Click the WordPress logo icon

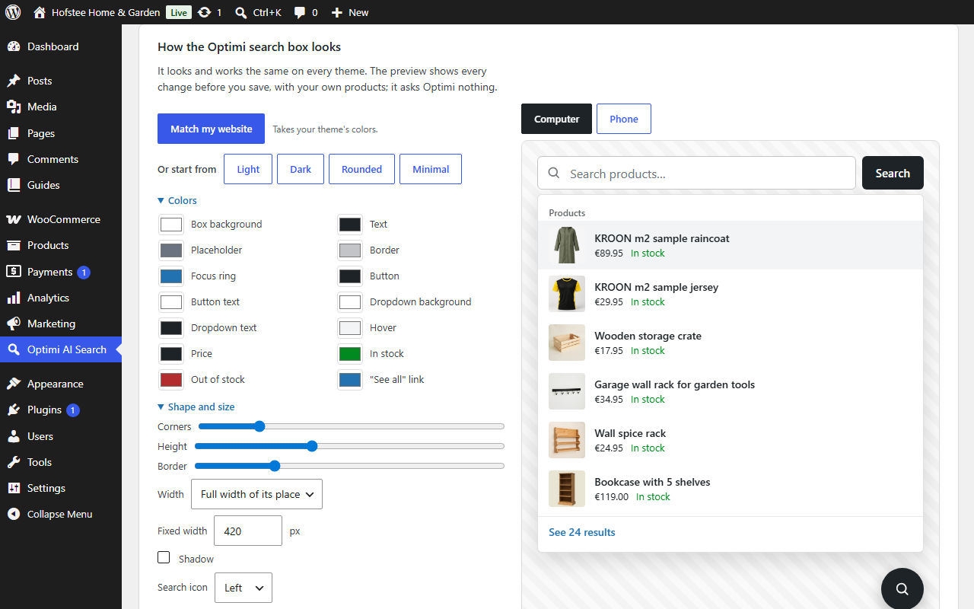[13, 12]
